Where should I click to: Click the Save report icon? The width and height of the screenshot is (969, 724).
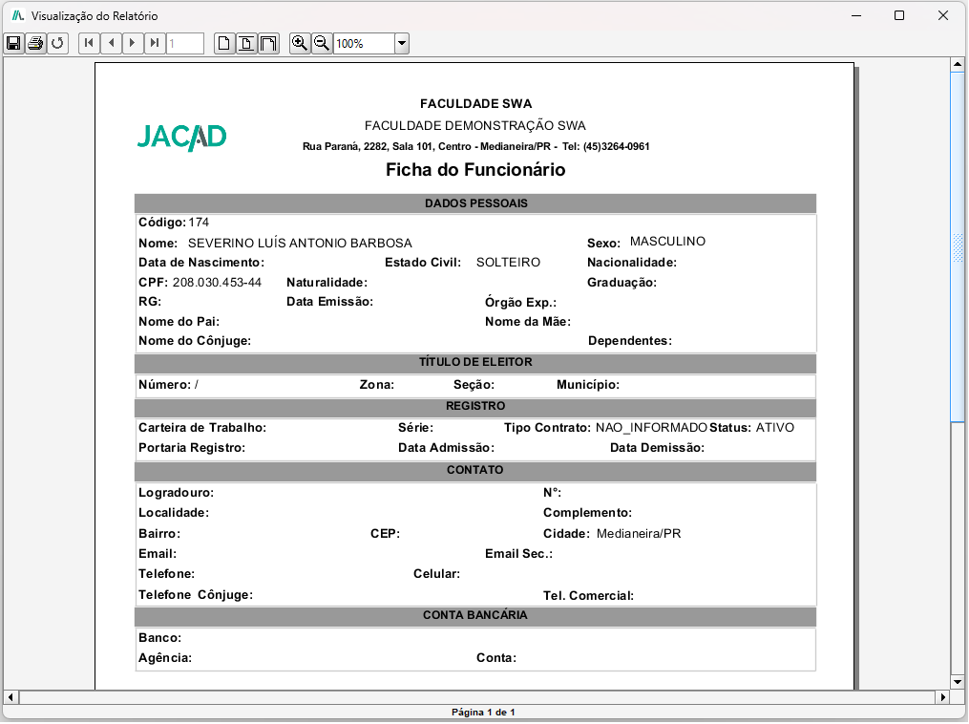pyautogui.click(x=13, y=43)
